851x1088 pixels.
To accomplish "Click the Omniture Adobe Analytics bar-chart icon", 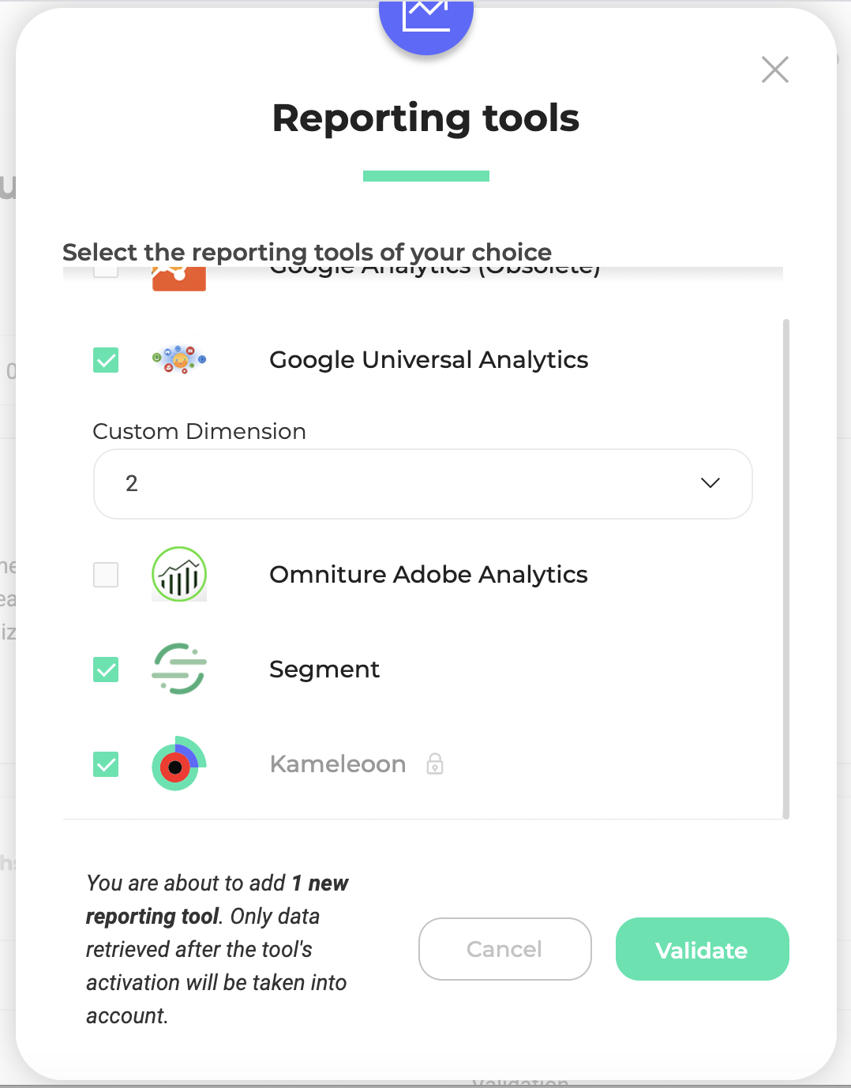I will point(179,574).
